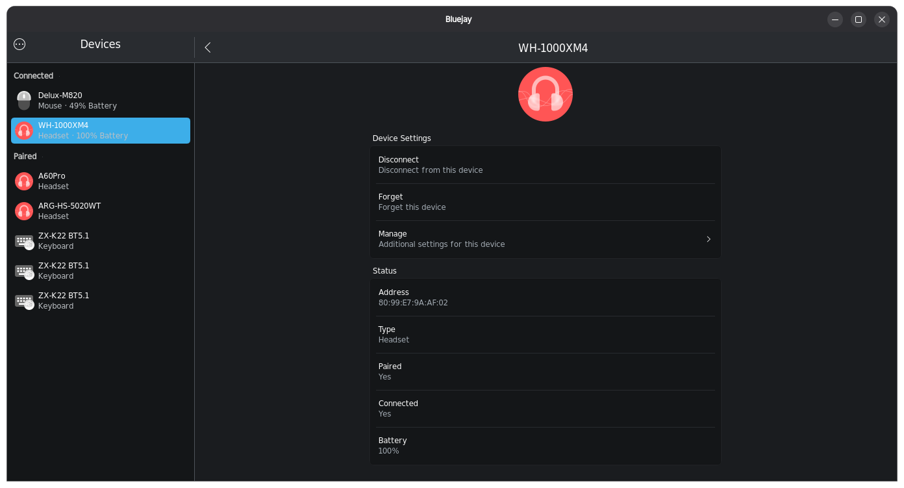Click the Delux-M820 mouse icon

[24, 101]
